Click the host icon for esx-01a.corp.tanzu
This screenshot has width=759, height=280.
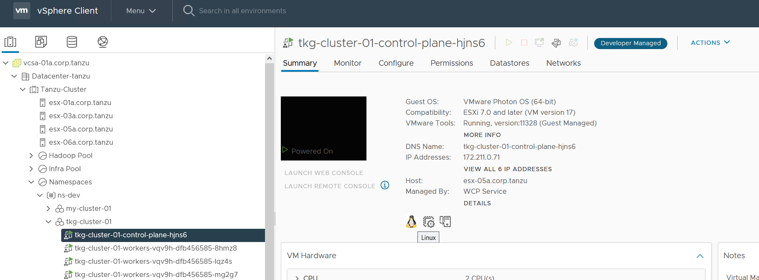tap(42, 103)
